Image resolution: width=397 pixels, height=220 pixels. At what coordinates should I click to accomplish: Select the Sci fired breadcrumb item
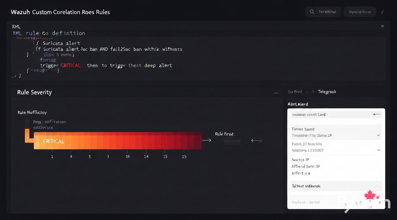(295, 92)
